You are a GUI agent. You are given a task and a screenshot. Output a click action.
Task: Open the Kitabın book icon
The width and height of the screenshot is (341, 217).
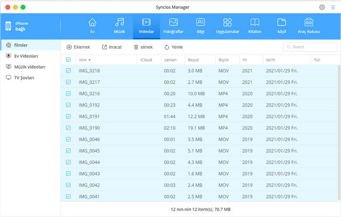255,22
